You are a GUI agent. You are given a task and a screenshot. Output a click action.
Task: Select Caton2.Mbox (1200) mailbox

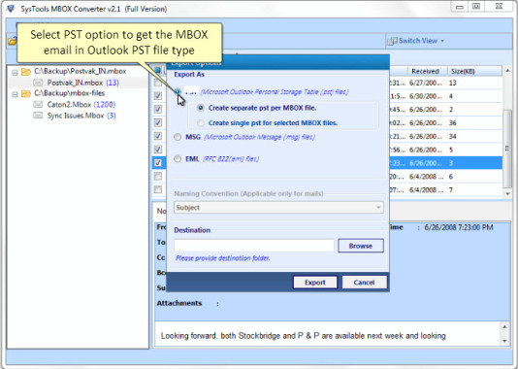pyautogui.click(x=81, y=105)
